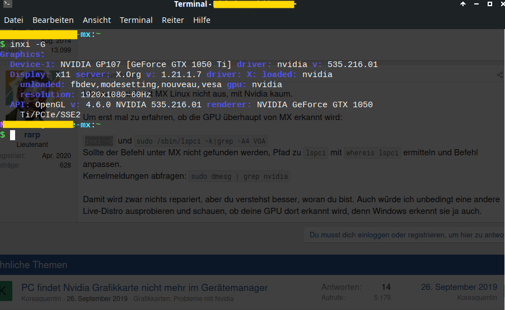Viewport: 505px width, 310px height.
Task: Click the inline 'lspci' code snippet after 'Pfad zu'
Action: [316, 153]
